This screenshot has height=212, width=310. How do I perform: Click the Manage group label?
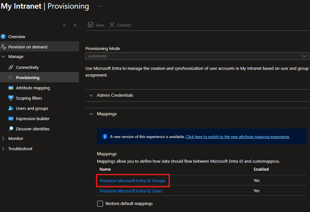[16, 57]
